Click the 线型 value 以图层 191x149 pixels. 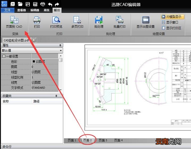click(x=45, y=72)
